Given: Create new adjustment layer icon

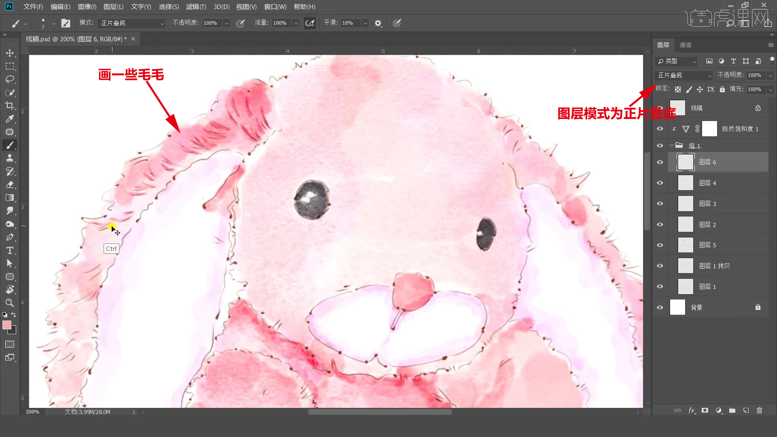Looking at the screenshot, I should click(719, 410).
